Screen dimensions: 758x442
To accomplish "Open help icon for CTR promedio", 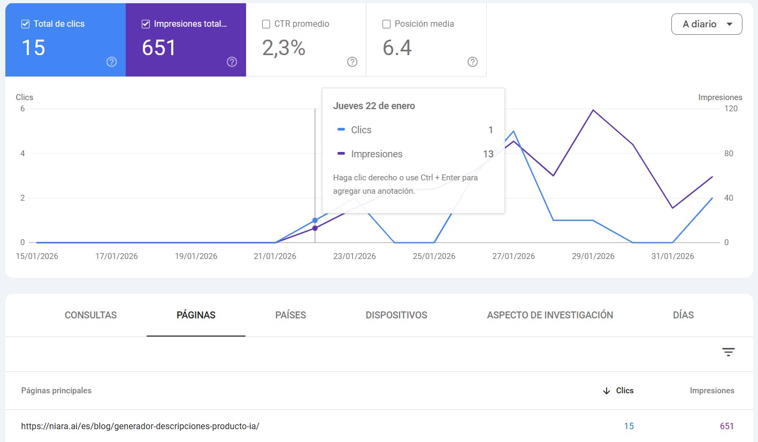I will 352,62.
